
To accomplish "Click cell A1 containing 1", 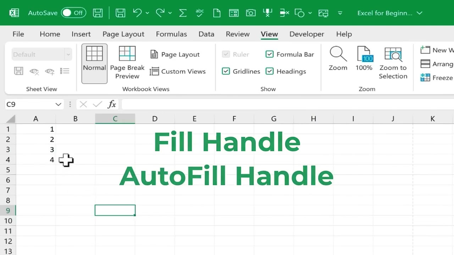I will coord(36,129).
